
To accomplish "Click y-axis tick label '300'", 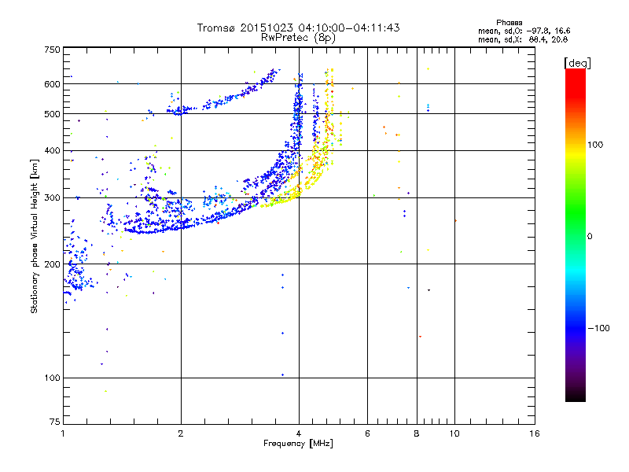I will click(52, 198).
